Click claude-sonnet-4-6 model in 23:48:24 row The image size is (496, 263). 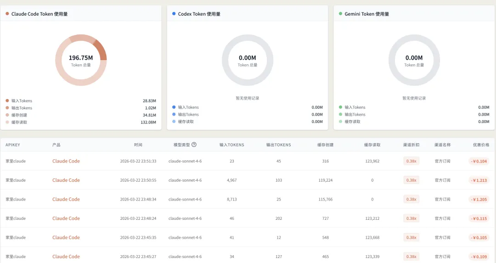(x=185, y=218)
